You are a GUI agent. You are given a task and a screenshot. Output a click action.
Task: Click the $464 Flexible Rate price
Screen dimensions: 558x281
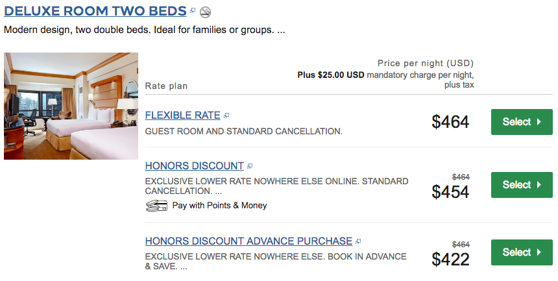[x=450, y=122]
